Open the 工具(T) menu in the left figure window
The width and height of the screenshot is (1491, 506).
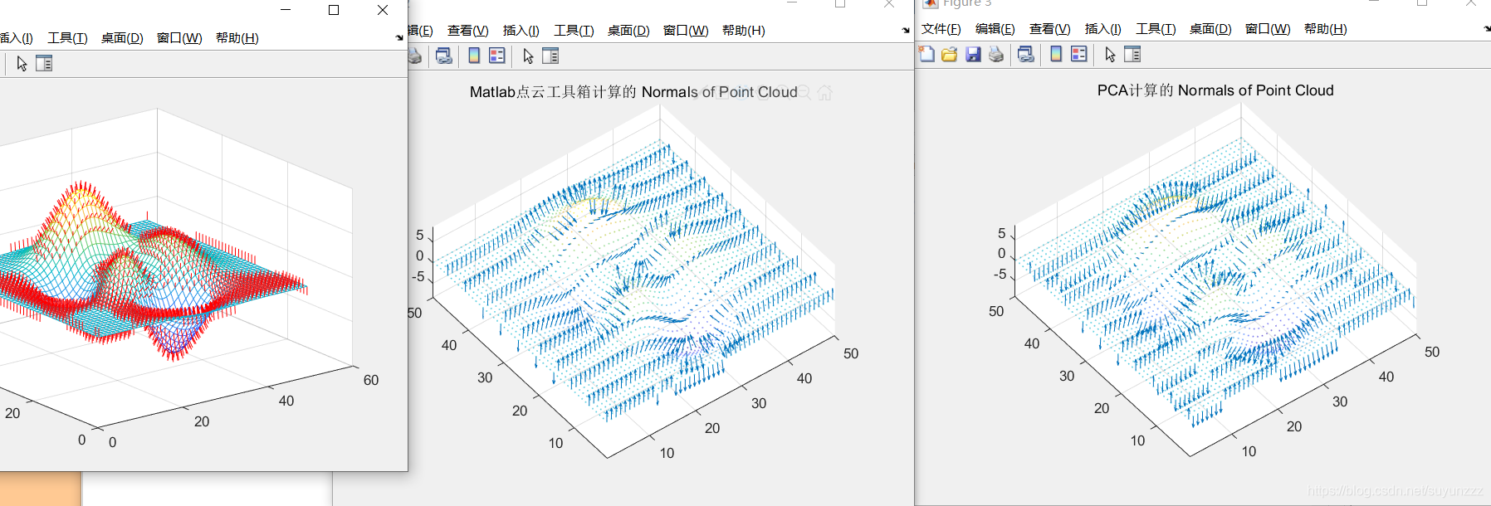pos(67,38)
